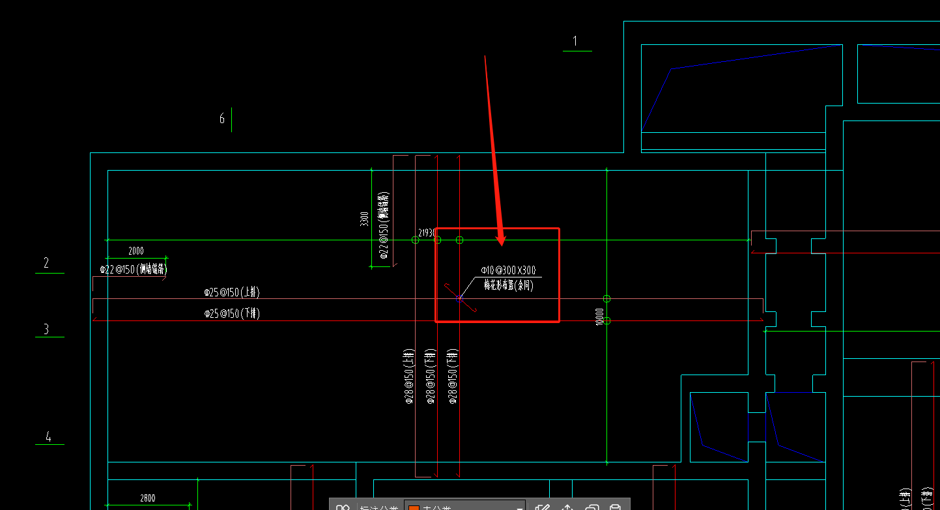This screenshot has height=510, width=940.
Task: Select the horizontal Φ25@150(下排) label
Action: 232,314
